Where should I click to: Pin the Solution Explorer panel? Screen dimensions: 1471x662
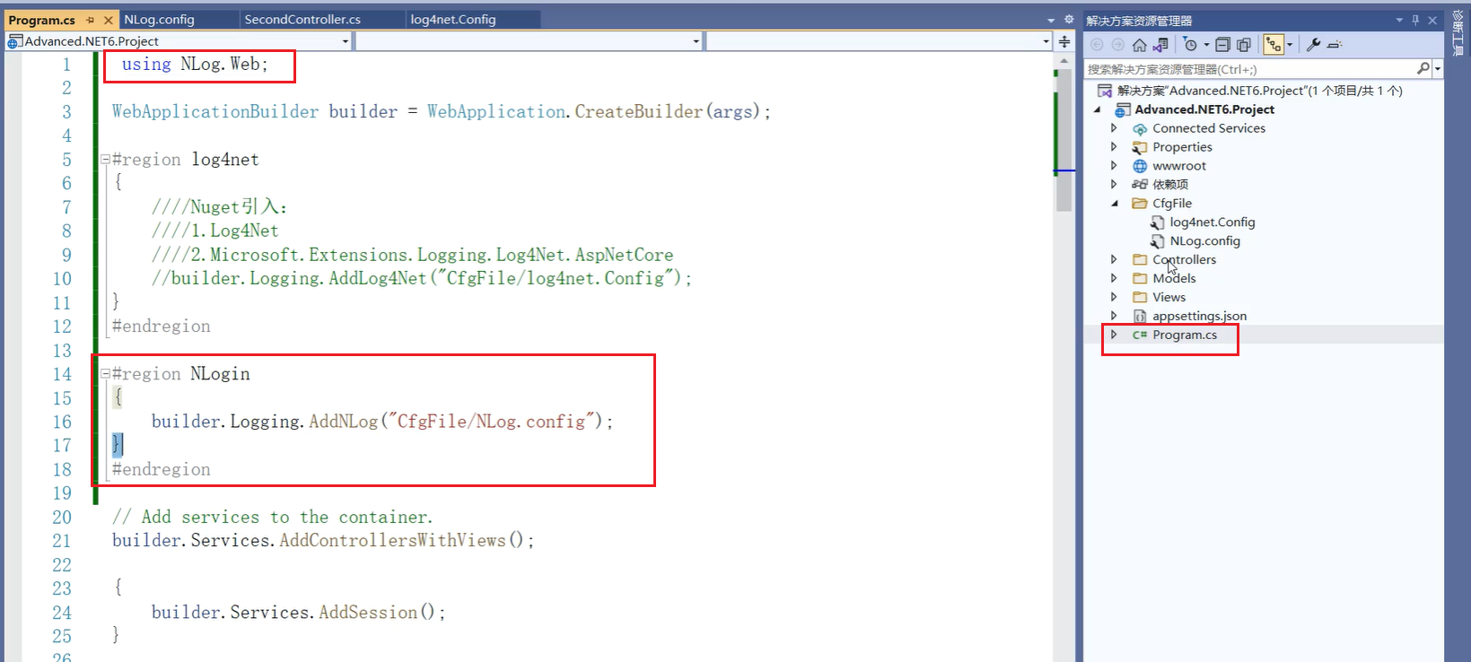pyautogui.click(x=1416, y=20)
